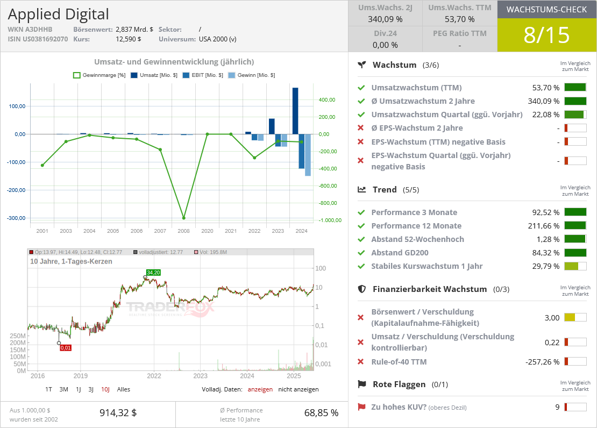Click the Wachstum sprout icon
597x428 pixels.
pyautogui.click(x=362, y=65)
